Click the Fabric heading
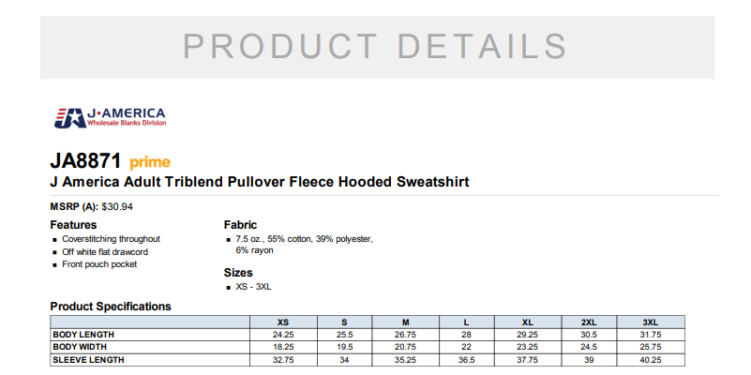Screen dimensions: 751x375 [x=240, y=225]
